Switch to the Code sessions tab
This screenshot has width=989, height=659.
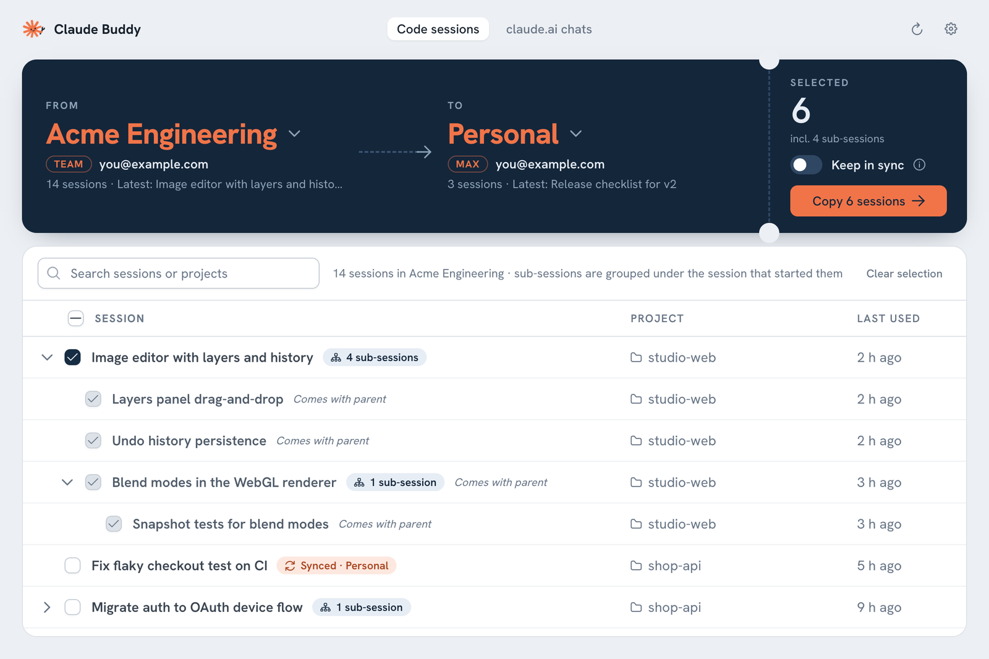[438, 29]
